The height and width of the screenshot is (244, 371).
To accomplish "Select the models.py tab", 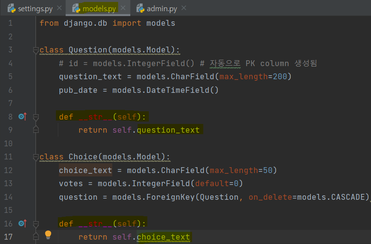I will (x=99, y=9).
